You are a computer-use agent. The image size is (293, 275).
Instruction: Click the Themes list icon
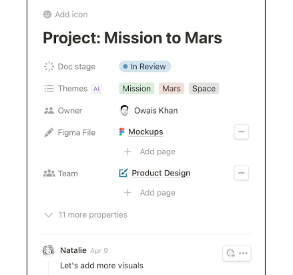pos(49,89)
